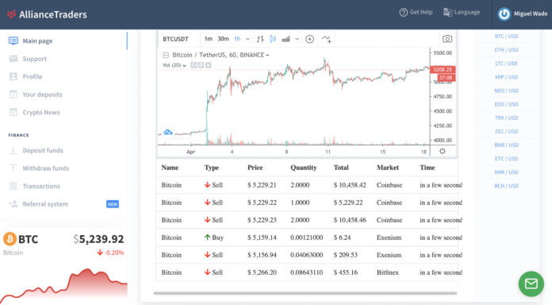Viewport: 552px width, 305px height.
Task: Click the BTCUSDT symbol field
Action: pos(175,39)
